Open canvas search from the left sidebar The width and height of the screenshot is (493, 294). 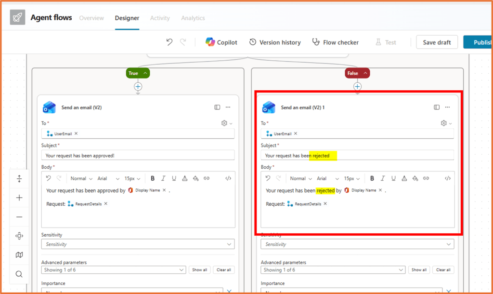19,274
